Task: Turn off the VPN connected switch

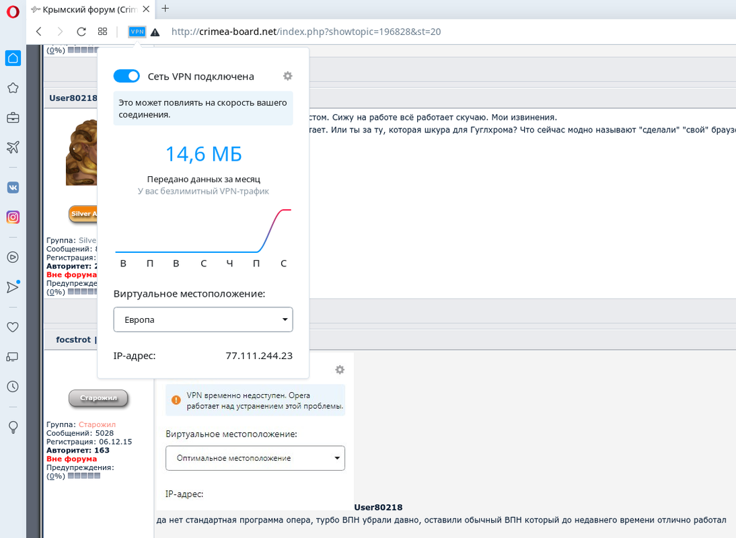Action: tap(126, 76)
